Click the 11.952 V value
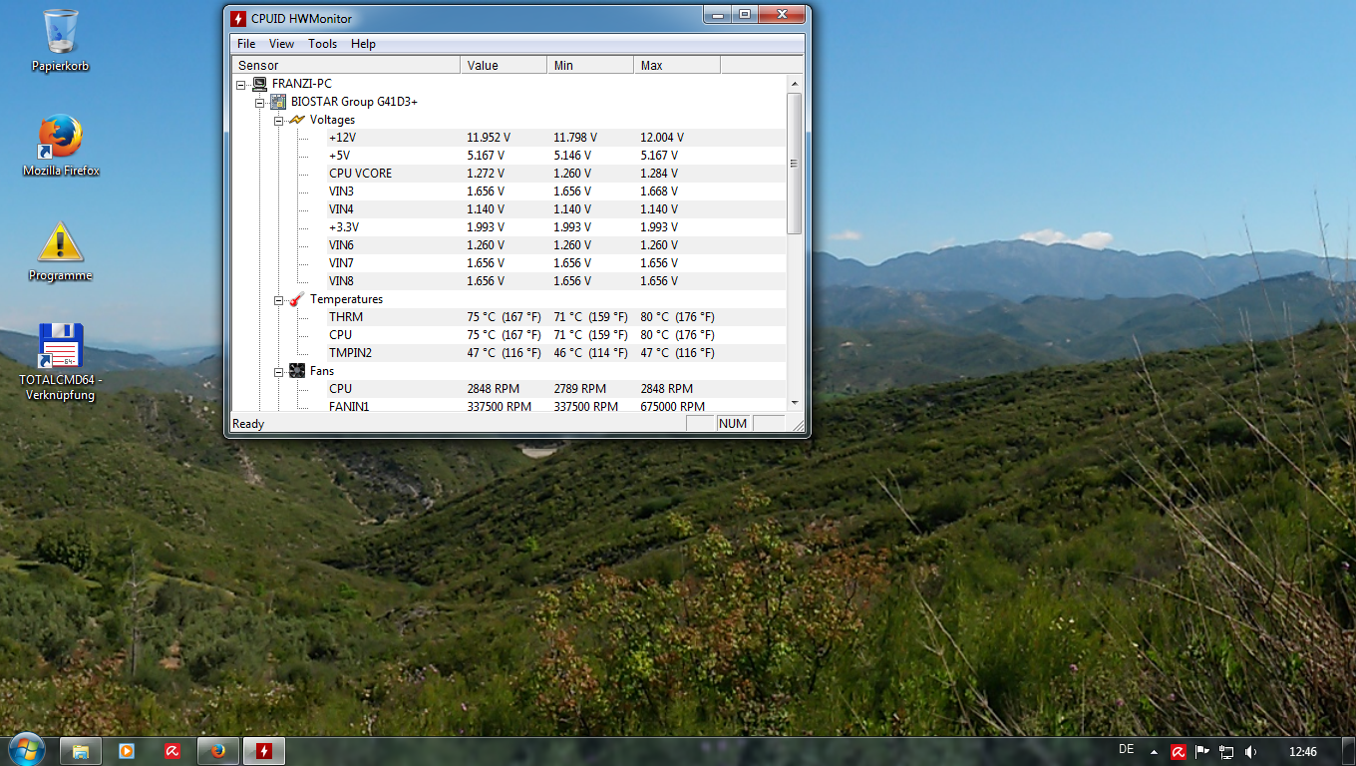Viewport: 1356px width, 766px height. (x=489, y=138)
